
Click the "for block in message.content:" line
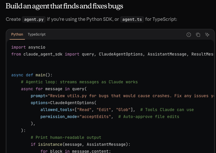[x=76, y=151]
